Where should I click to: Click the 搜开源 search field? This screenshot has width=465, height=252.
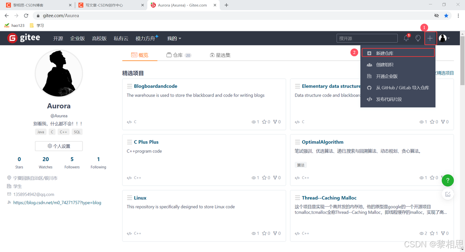[367, 38]
